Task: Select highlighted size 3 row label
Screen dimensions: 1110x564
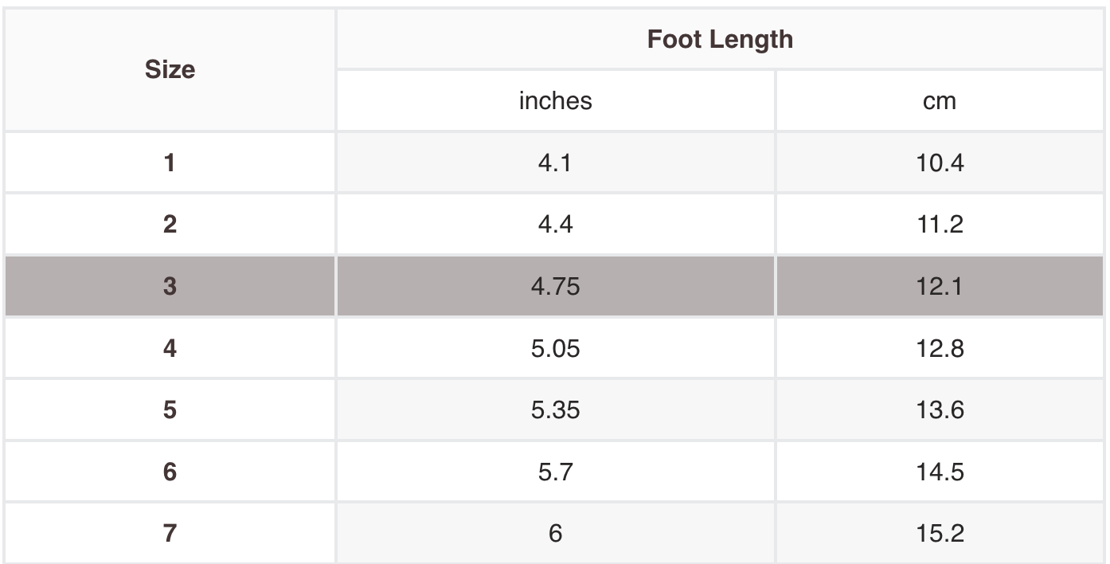Action: click(x=170, y=286)
